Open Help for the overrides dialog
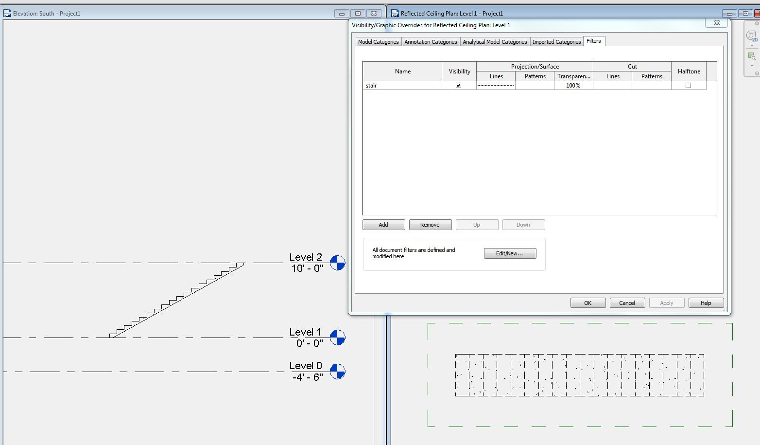The width and height of the screenshot is (760, 445). tap(706, 303)
